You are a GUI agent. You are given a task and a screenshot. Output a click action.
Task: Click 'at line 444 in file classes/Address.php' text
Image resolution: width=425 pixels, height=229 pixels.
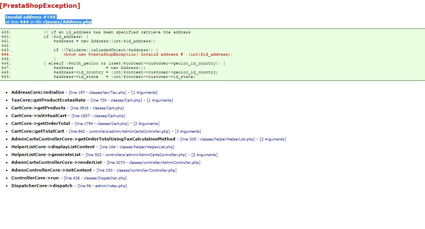[48, 22]
